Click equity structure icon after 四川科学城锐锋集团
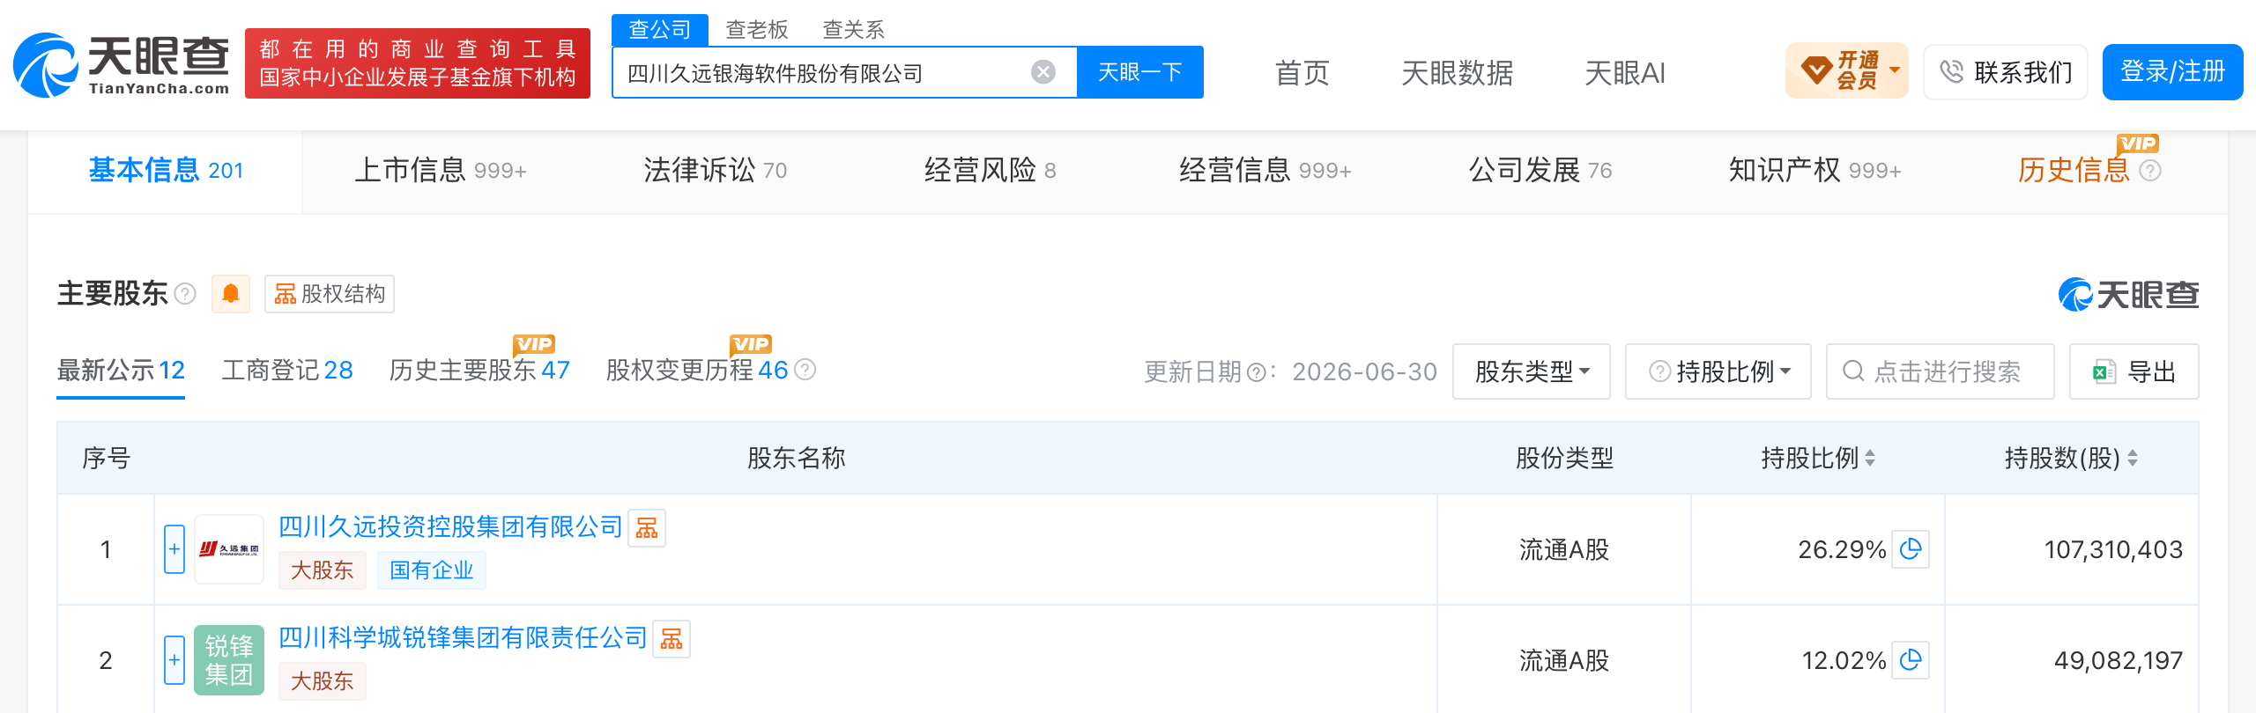The width and height of the screenshot is (2256, 713). click(672, 638)
